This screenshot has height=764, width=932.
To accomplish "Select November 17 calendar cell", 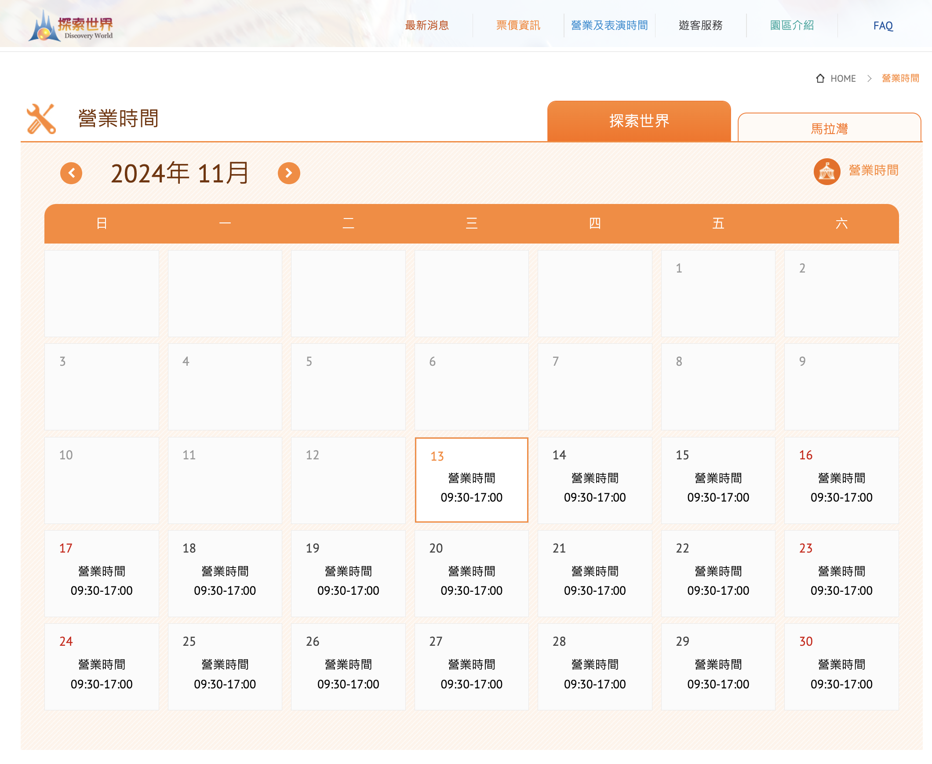I will click(102, 573).
